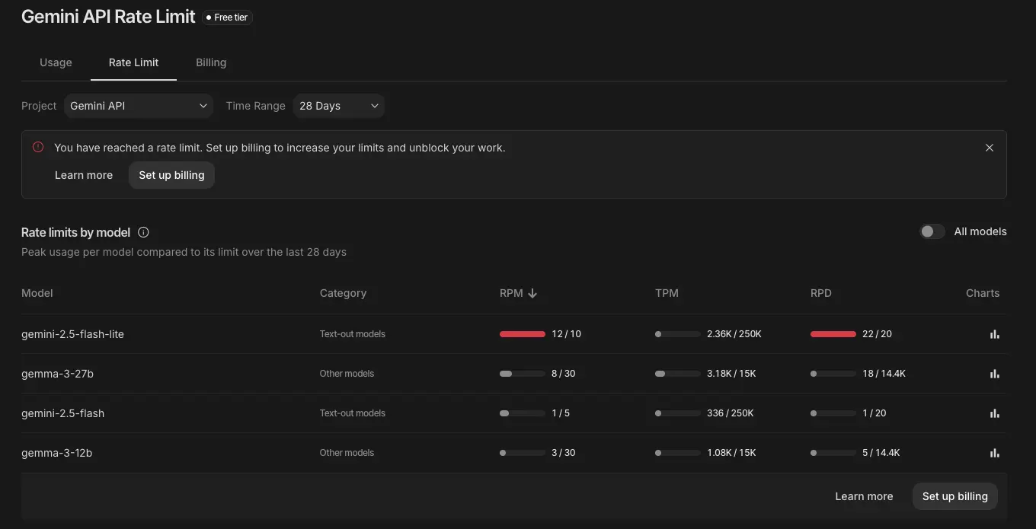The image size is (1036, 529).
Task: Click the 336 / 250K TPM value
Action: click(x=731, y=413)
